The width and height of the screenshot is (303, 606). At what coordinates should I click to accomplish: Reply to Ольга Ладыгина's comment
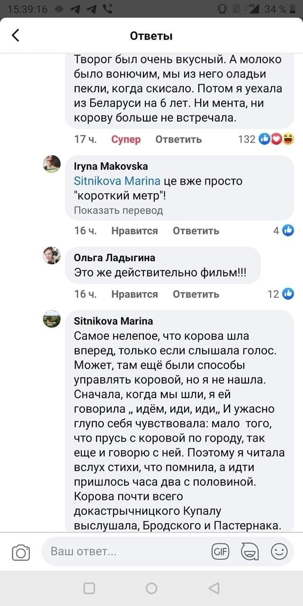coord(196,294)
